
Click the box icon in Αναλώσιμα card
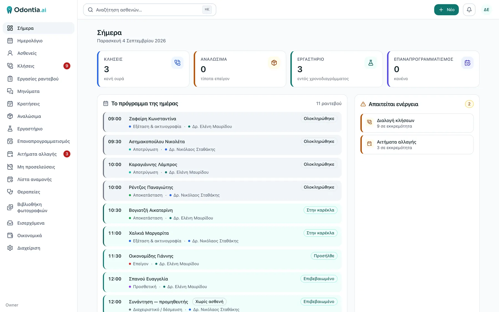point(274,63)
